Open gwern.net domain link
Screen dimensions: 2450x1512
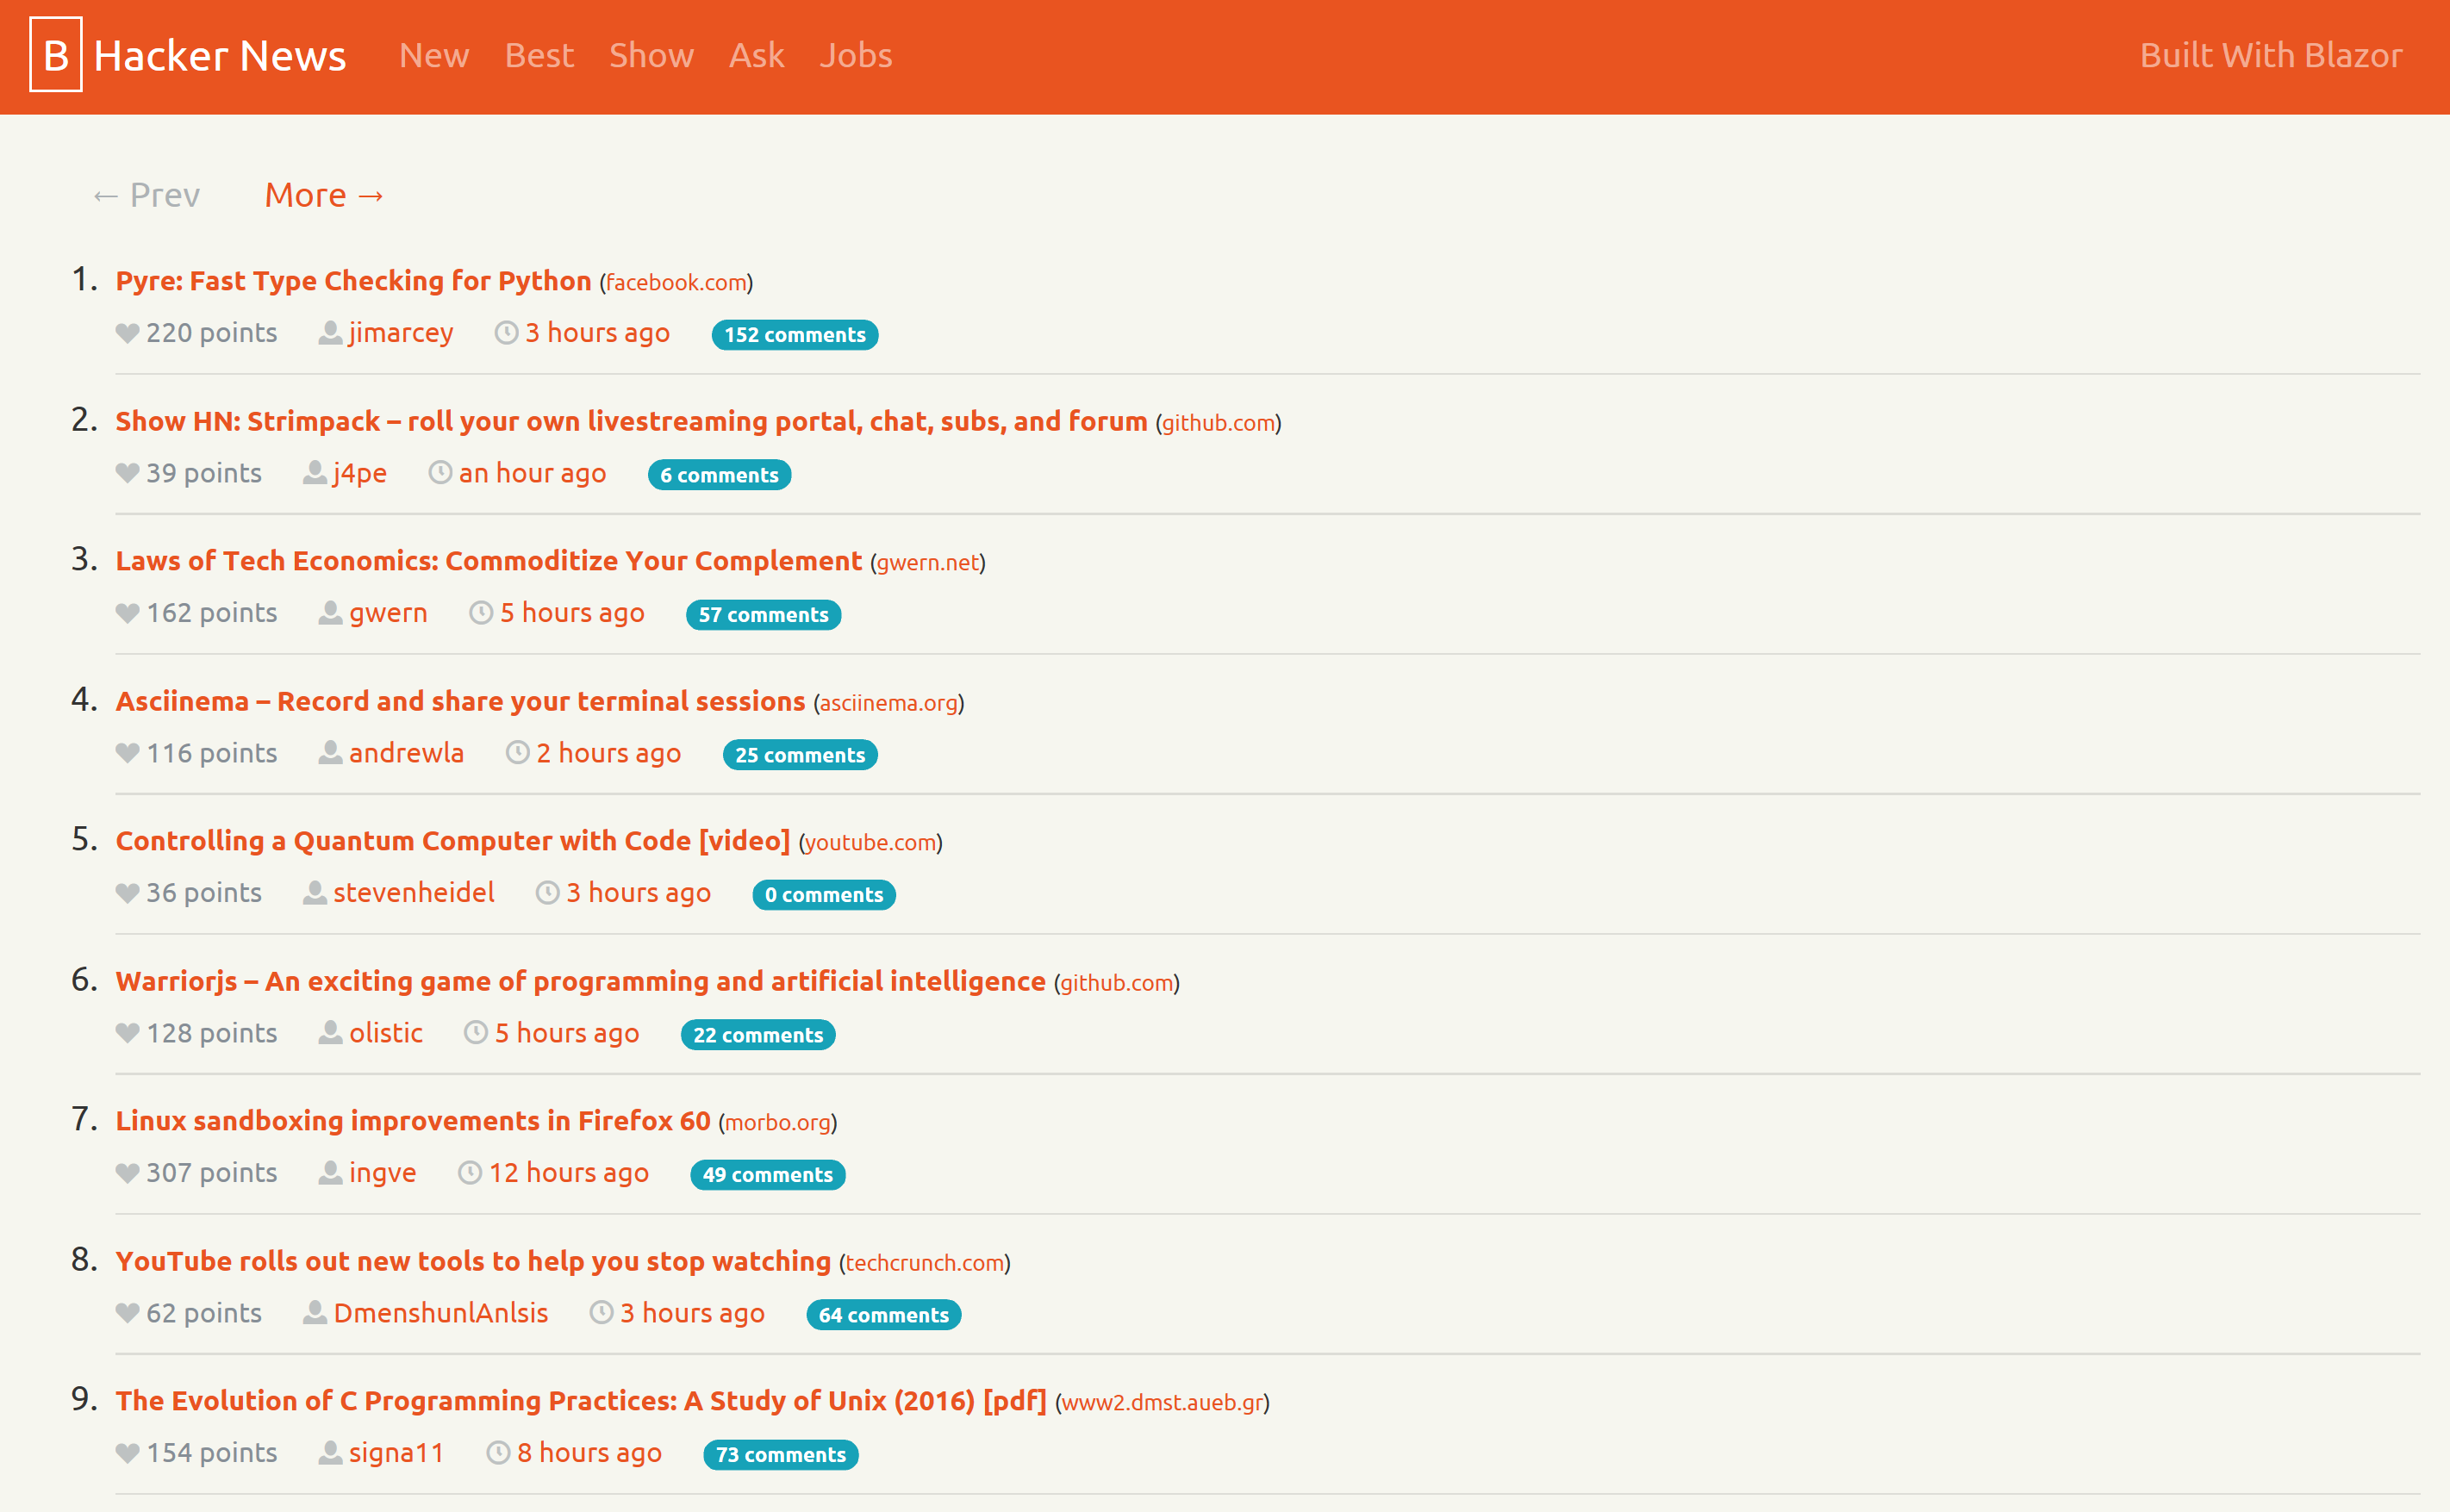928,563
